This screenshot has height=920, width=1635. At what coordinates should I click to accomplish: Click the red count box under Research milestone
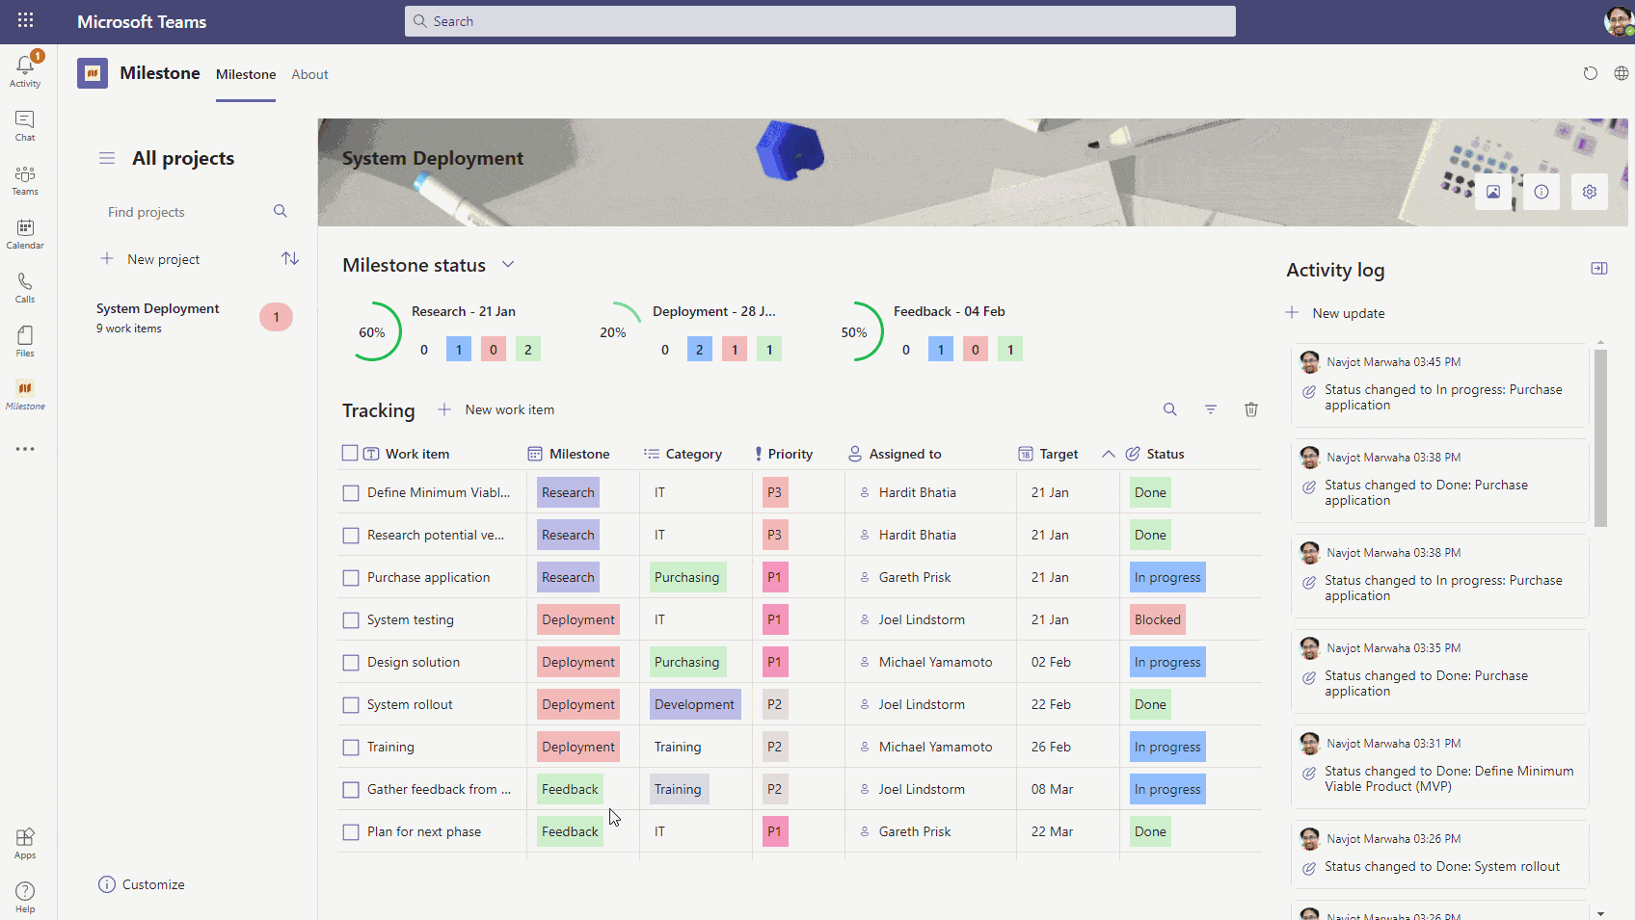[x=494, y=350]
